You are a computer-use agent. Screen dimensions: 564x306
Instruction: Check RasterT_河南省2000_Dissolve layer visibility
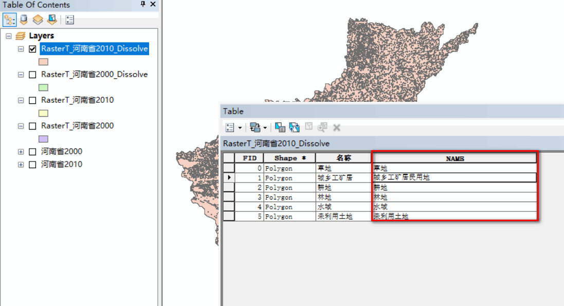pyautogui.click(x=32, y=75)
